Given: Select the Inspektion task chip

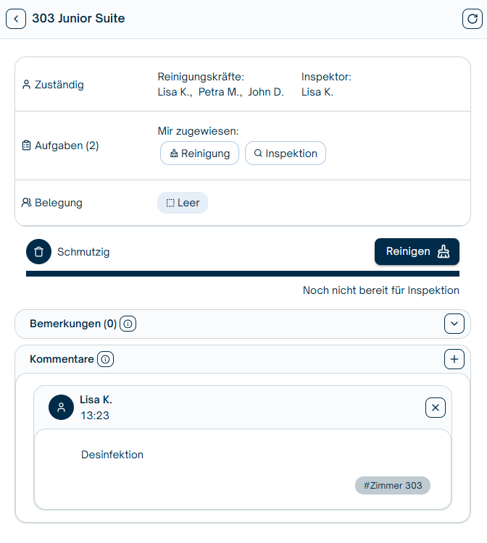Looking at the screenshot, I should click(x=286, y=153).
